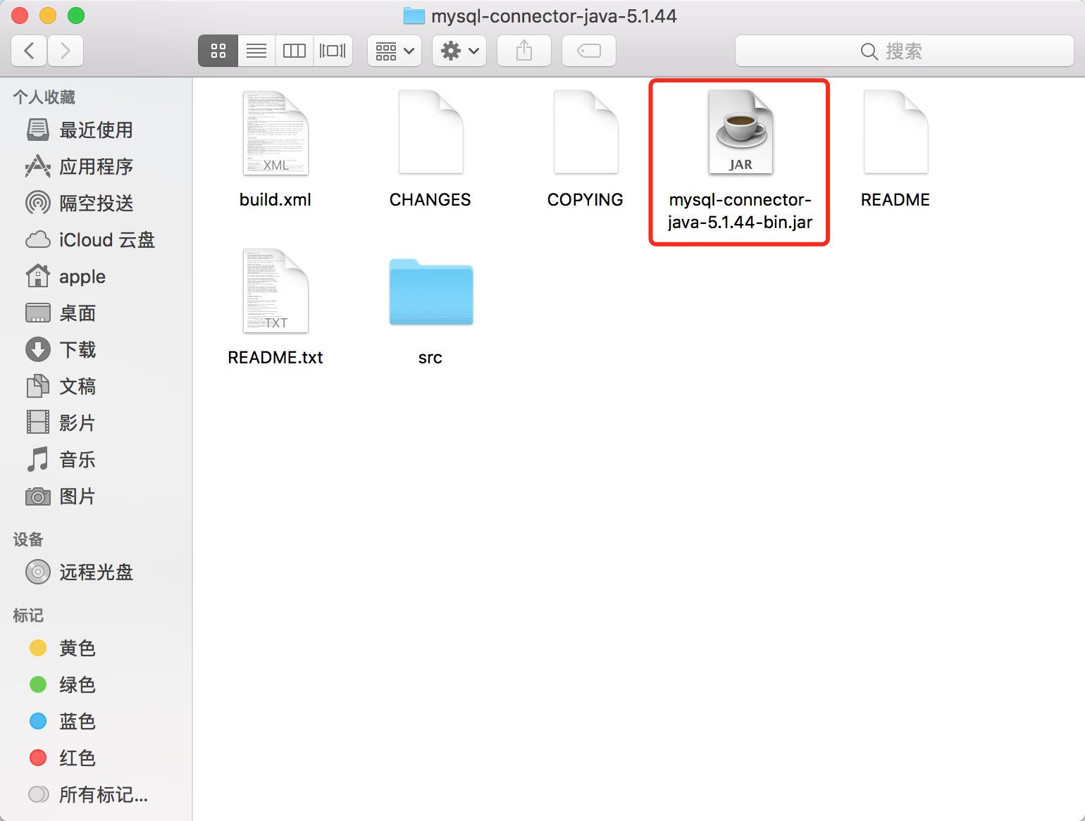The image size is (1085, 821).
Task: Close the Finder window
Action: 20,15
